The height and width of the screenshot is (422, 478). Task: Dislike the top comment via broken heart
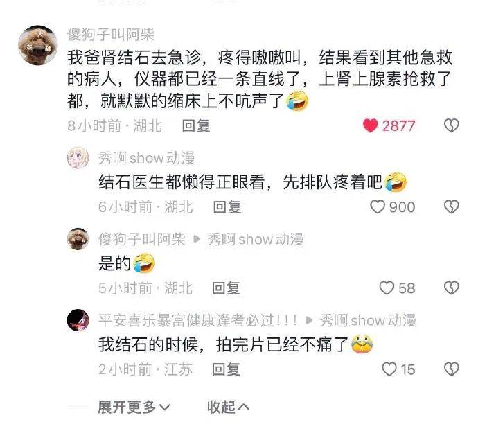pyautogui.click(x=451, y=125)
